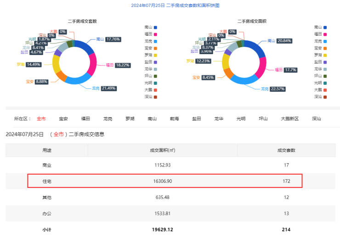The image size is (340, 242).
Task: Select the 南山 district filter tab
Action: pos(152,119)
